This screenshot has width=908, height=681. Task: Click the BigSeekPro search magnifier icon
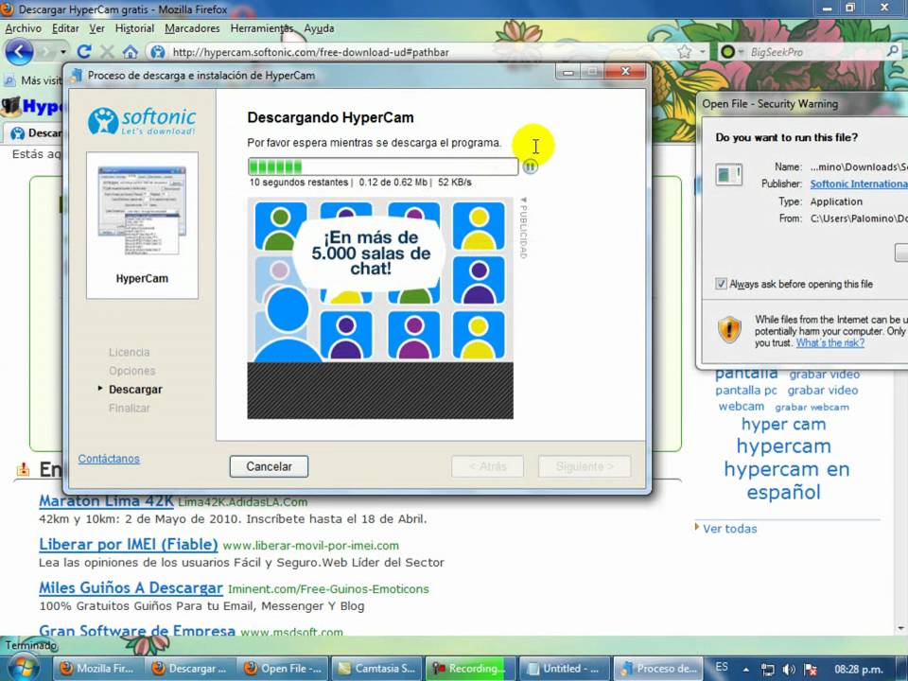pyautogui.click(x=892, y=51)
